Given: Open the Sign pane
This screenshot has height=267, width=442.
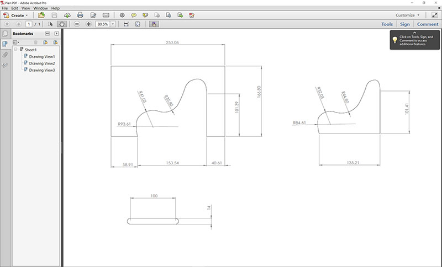Looking at the screenshot, I should [x=405, y=24].
